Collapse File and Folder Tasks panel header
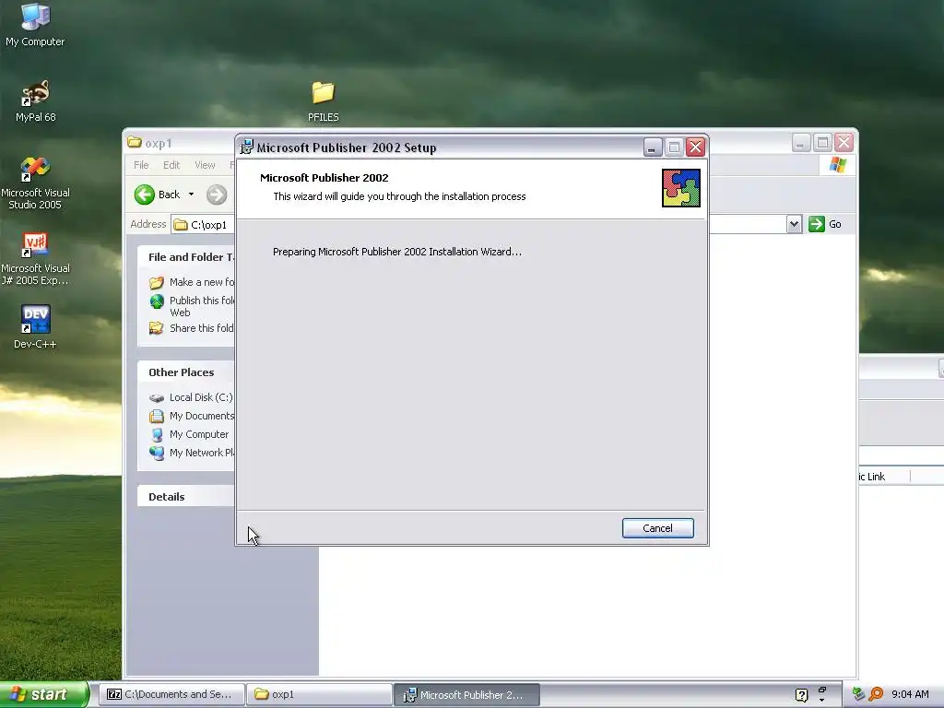Viewport: 944px width, 708px height. (x=186, y=257)
